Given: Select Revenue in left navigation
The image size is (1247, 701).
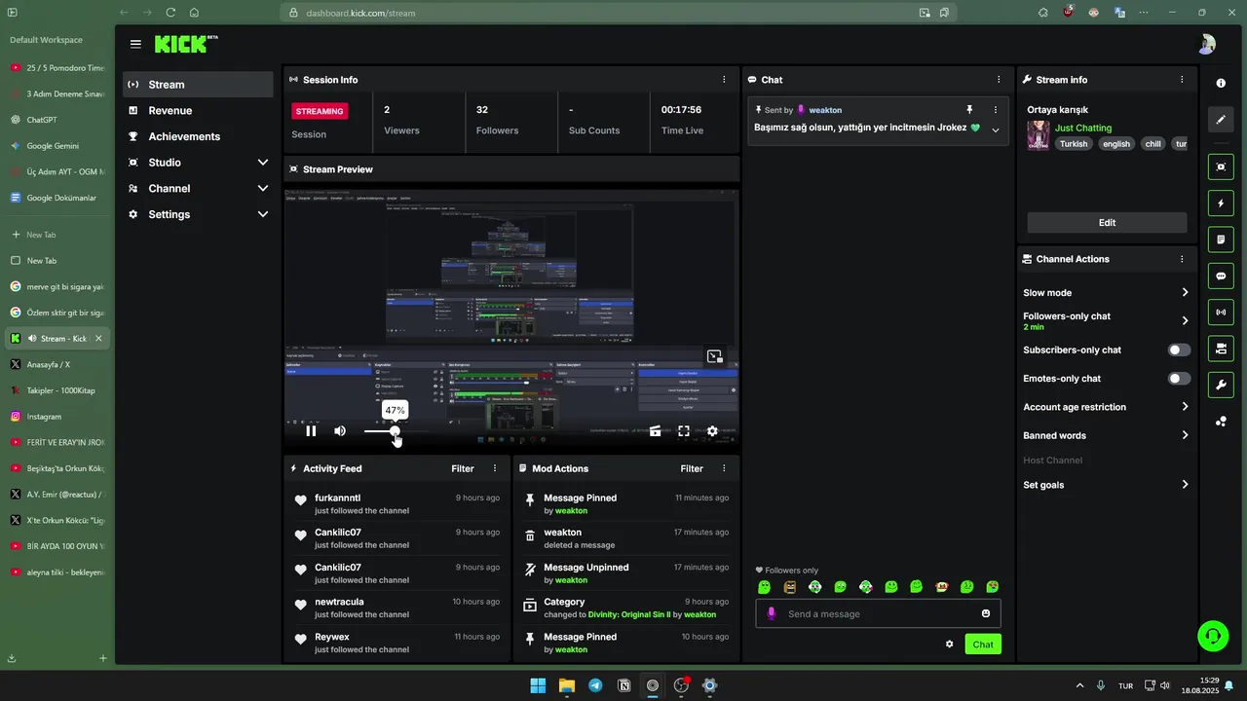Looking at the screenshot, I should tap(198, 111).
